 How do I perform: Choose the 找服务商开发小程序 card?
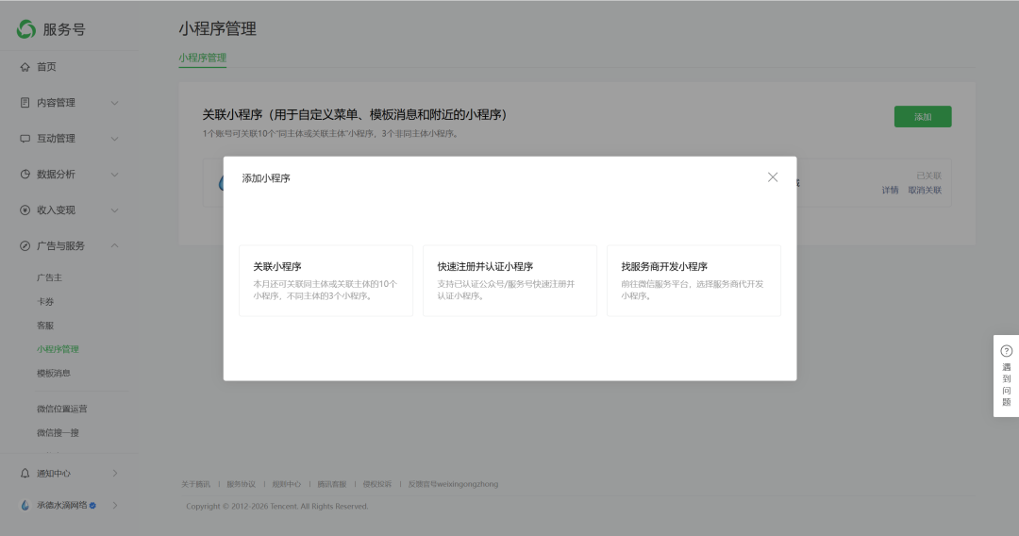(694, 280)
